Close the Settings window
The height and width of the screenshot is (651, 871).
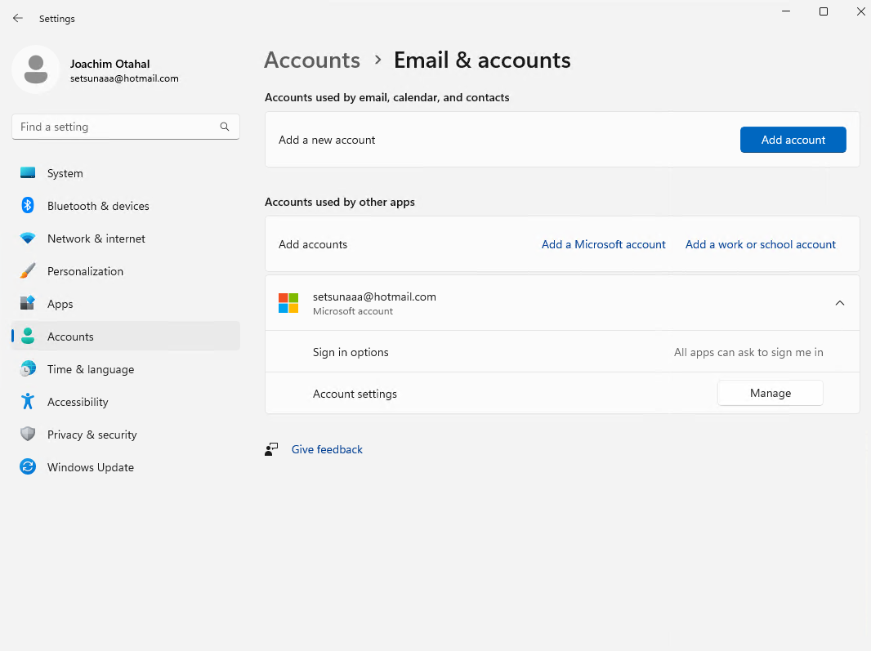coord(860,11)
